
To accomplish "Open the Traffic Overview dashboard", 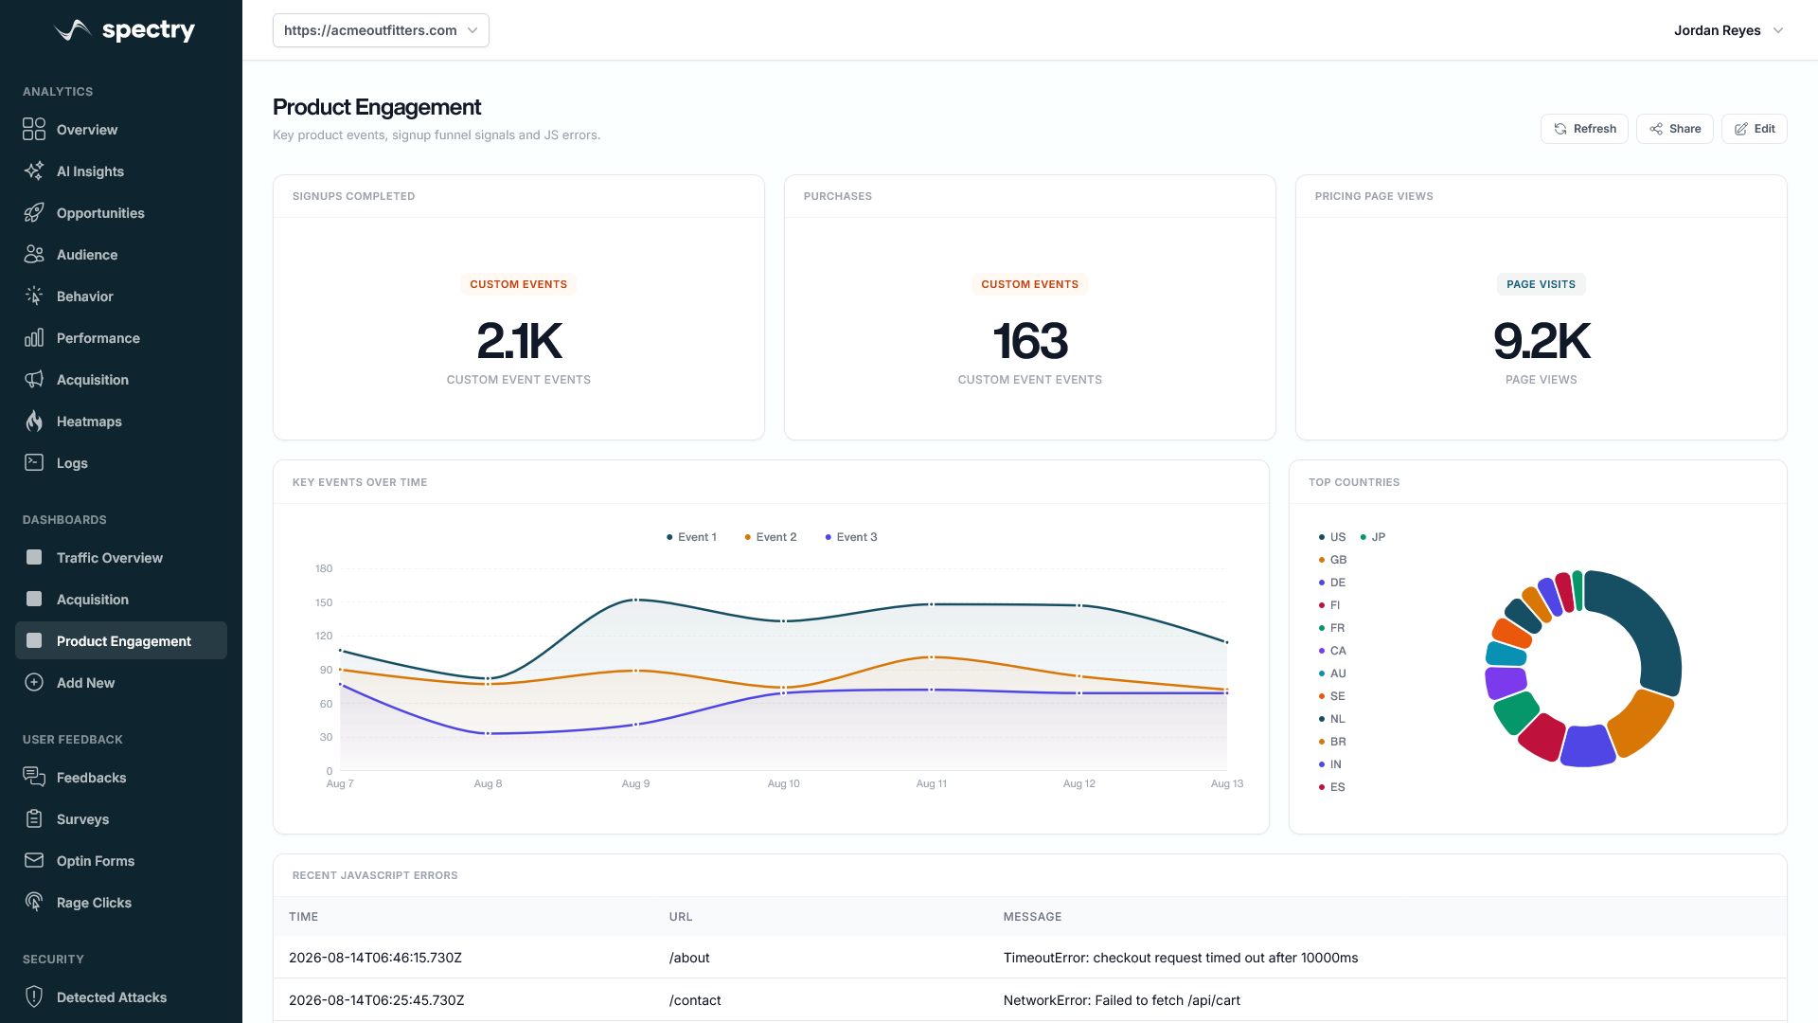I will (x=121, y=558).
